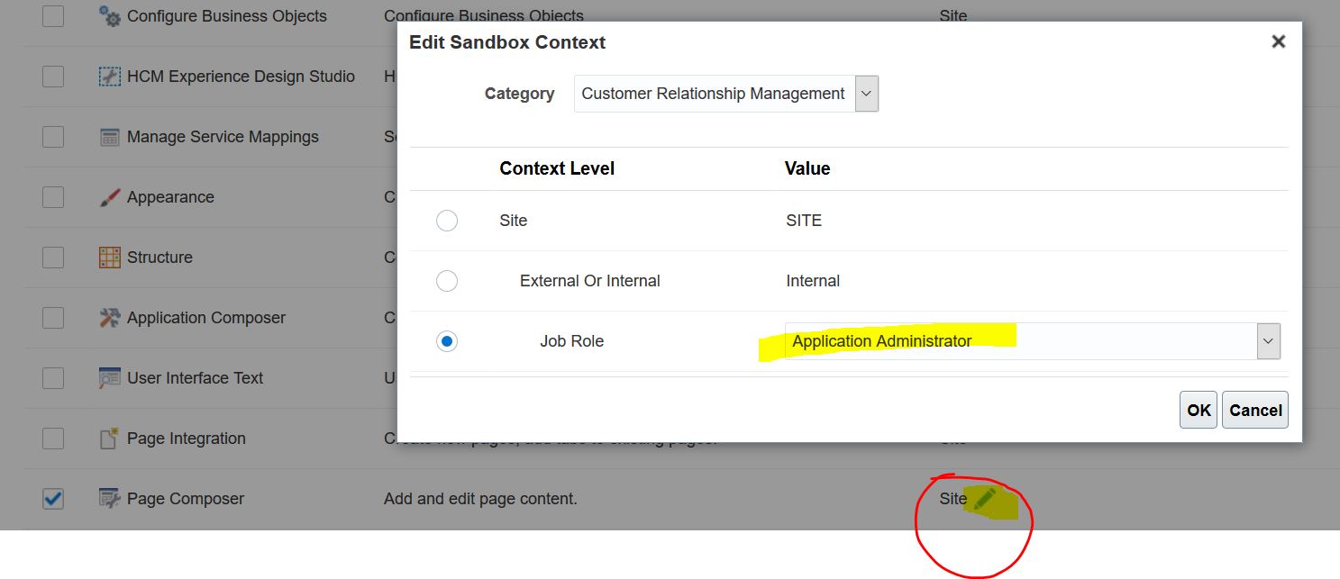Open User Interface Text via its icon
The width and height of the screenshot is (1340, 579).
(107, 377)
